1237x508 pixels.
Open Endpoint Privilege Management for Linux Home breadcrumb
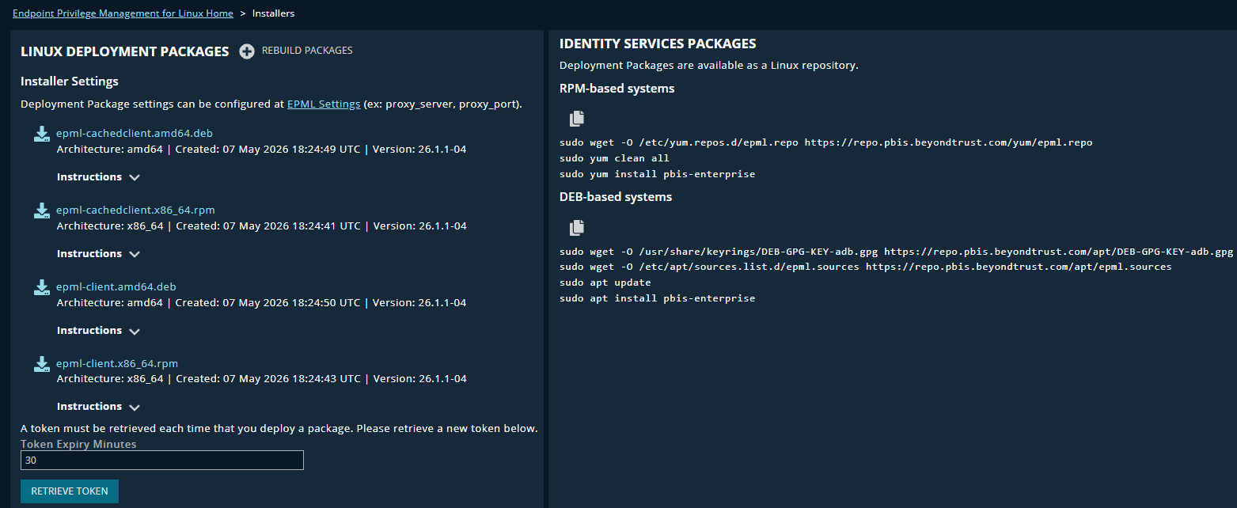coord(123,13)
